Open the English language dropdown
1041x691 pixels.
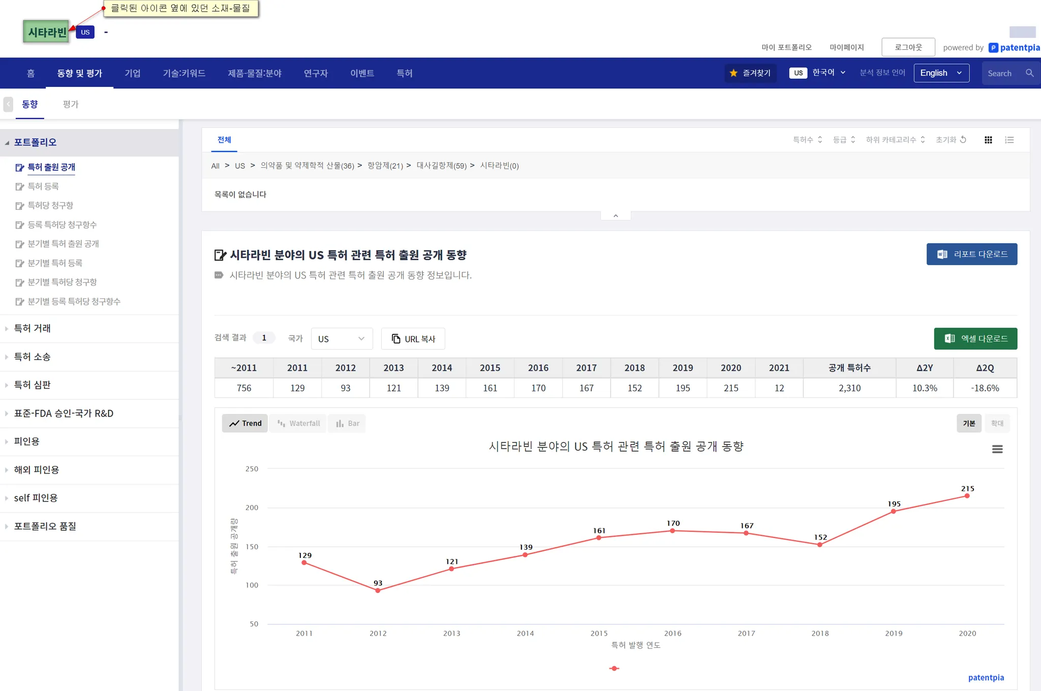[x=941, y=73]
